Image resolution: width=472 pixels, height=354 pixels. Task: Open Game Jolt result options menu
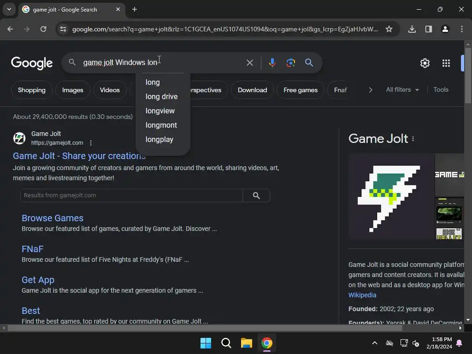click(91, 143)
